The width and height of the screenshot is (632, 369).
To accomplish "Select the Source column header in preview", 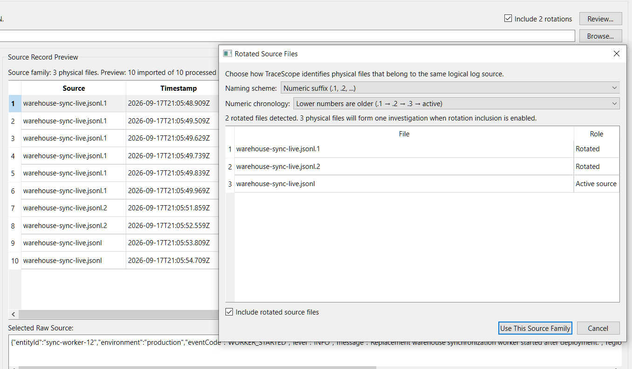I will pyautogui.click(x=74, y=88).
